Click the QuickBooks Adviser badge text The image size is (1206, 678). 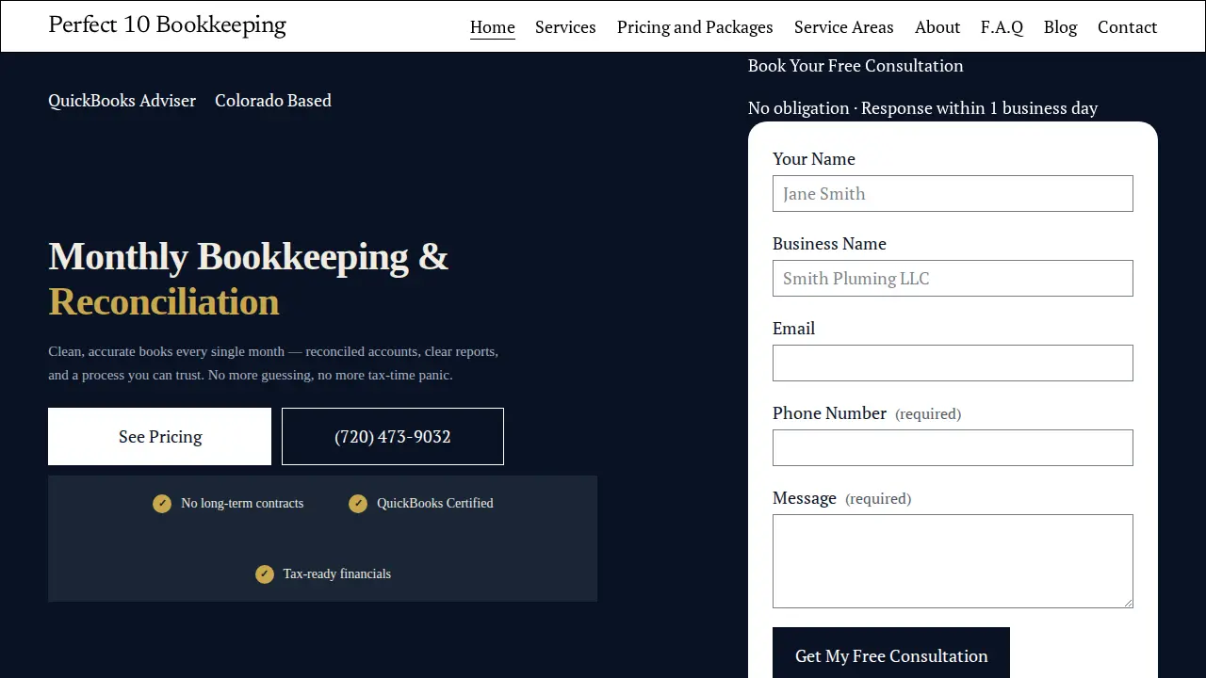click(x=122, y=101)
